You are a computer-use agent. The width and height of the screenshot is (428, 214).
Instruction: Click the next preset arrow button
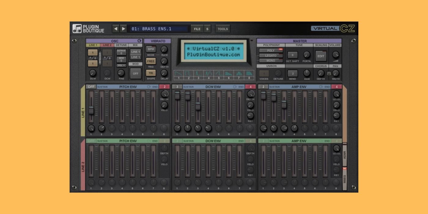[123, 29]
